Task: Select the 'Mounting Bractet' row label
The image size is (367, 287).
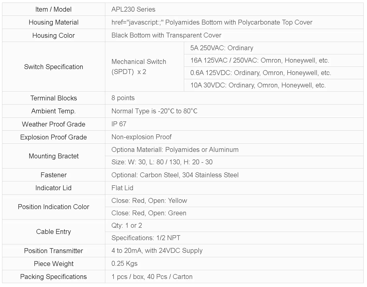Action: click(x=54, y=156)
